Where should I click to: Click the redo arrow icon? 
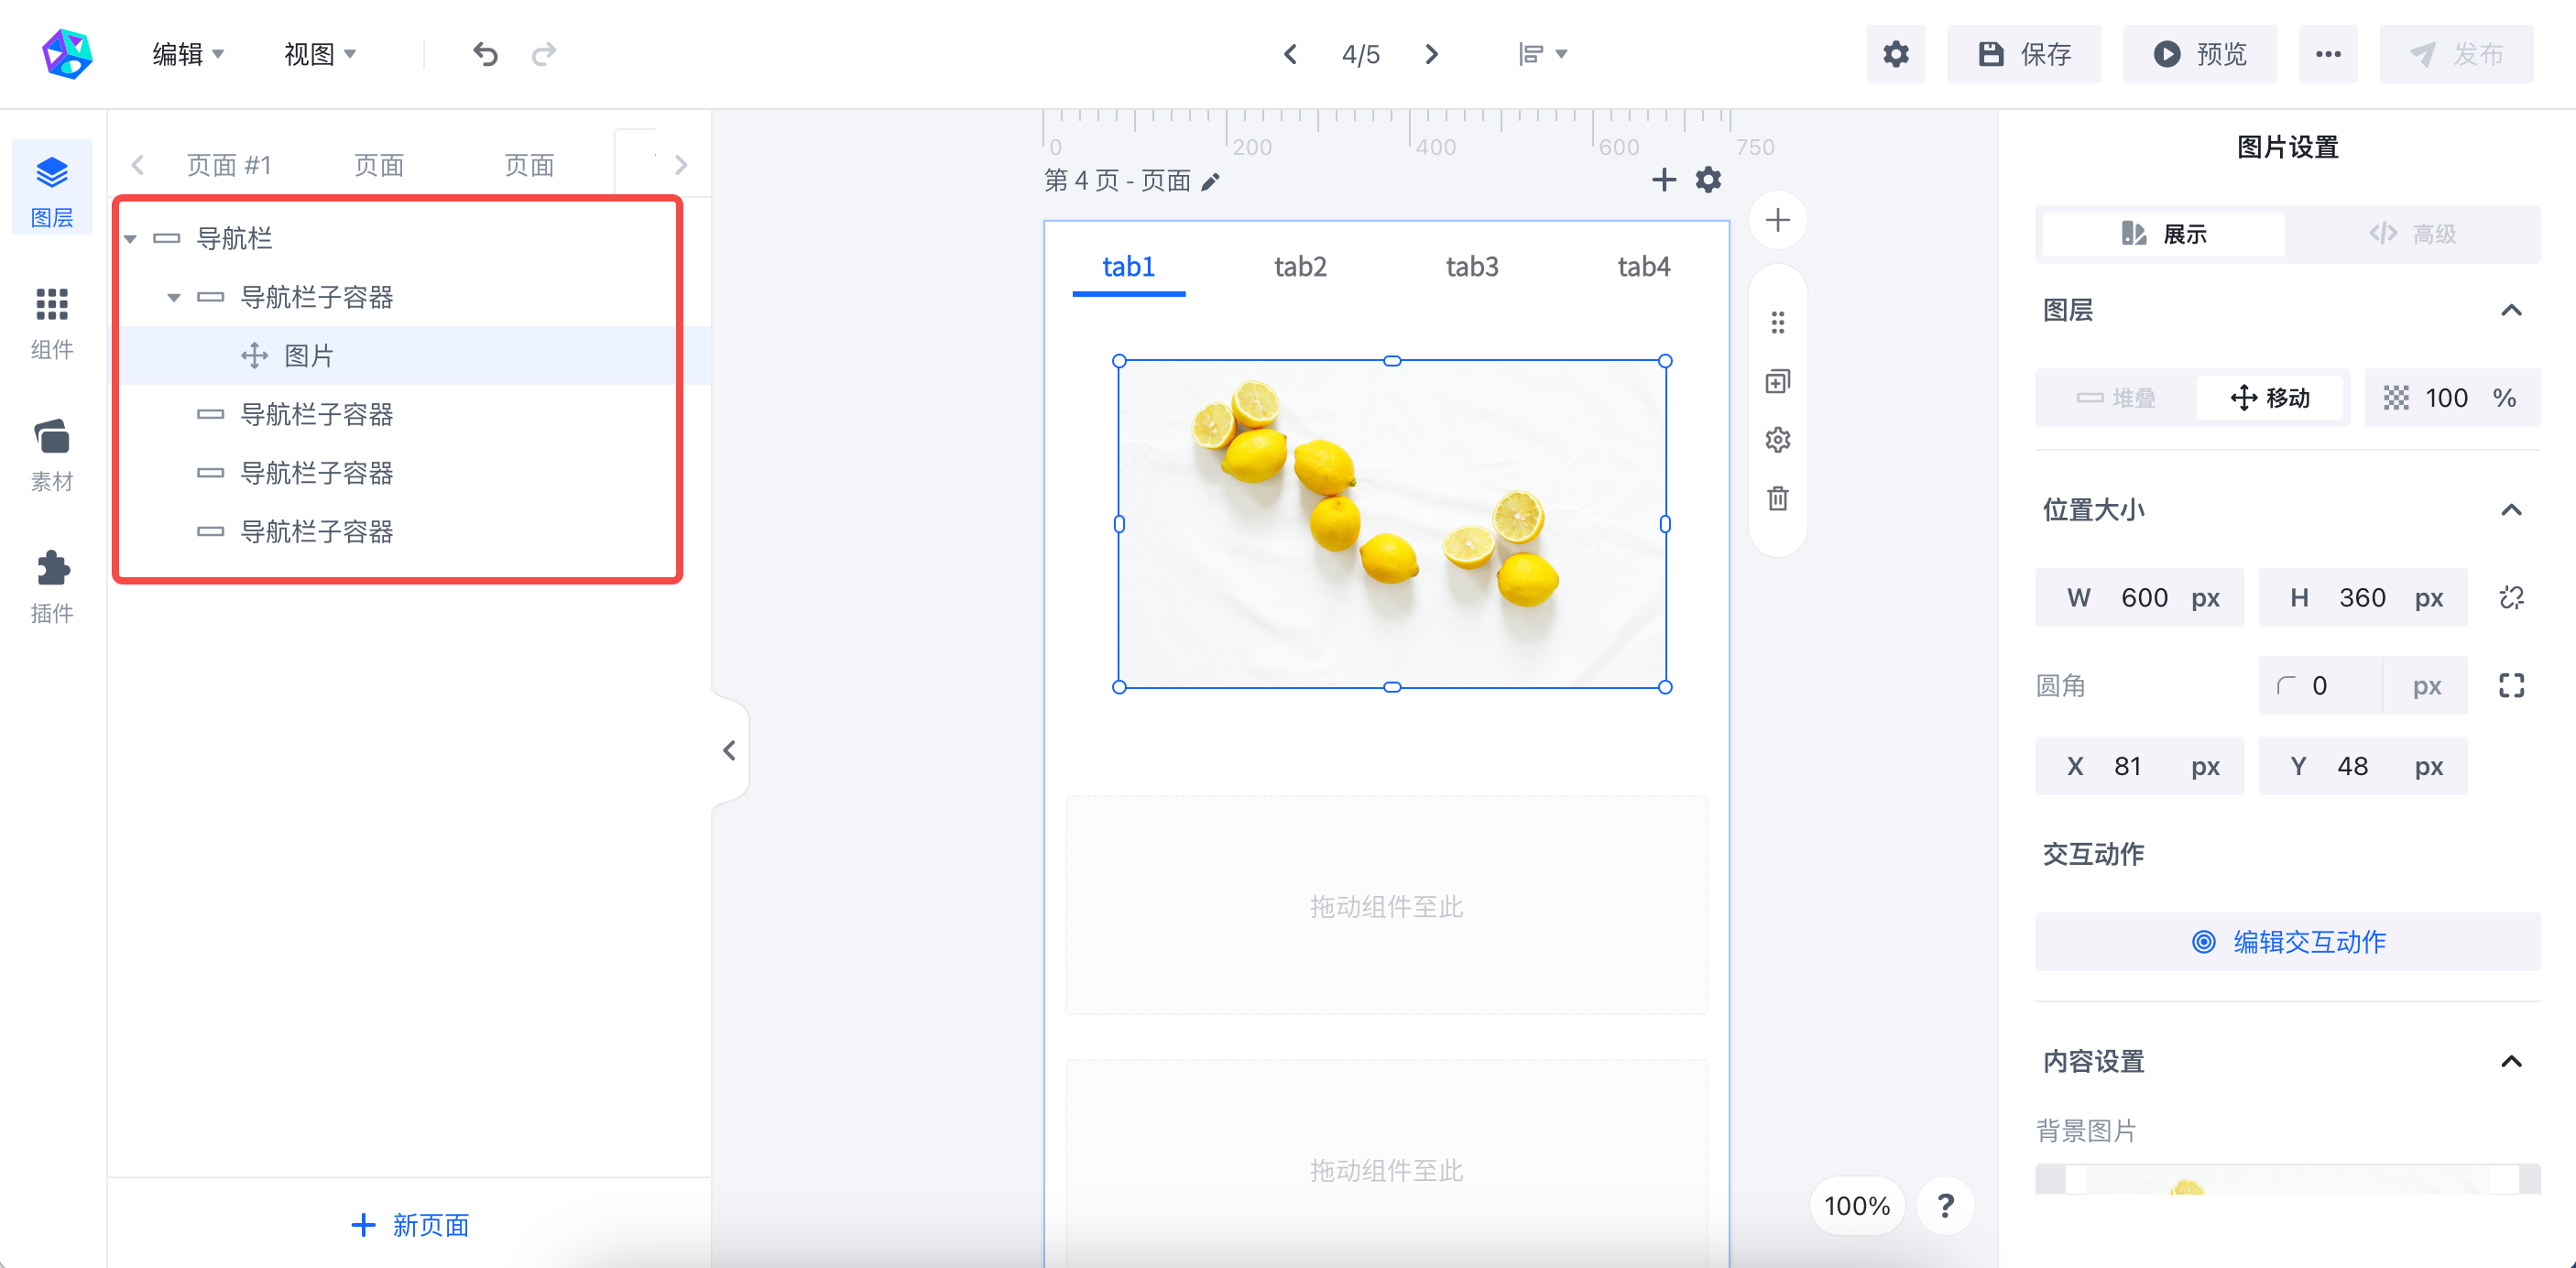(544, 54)
